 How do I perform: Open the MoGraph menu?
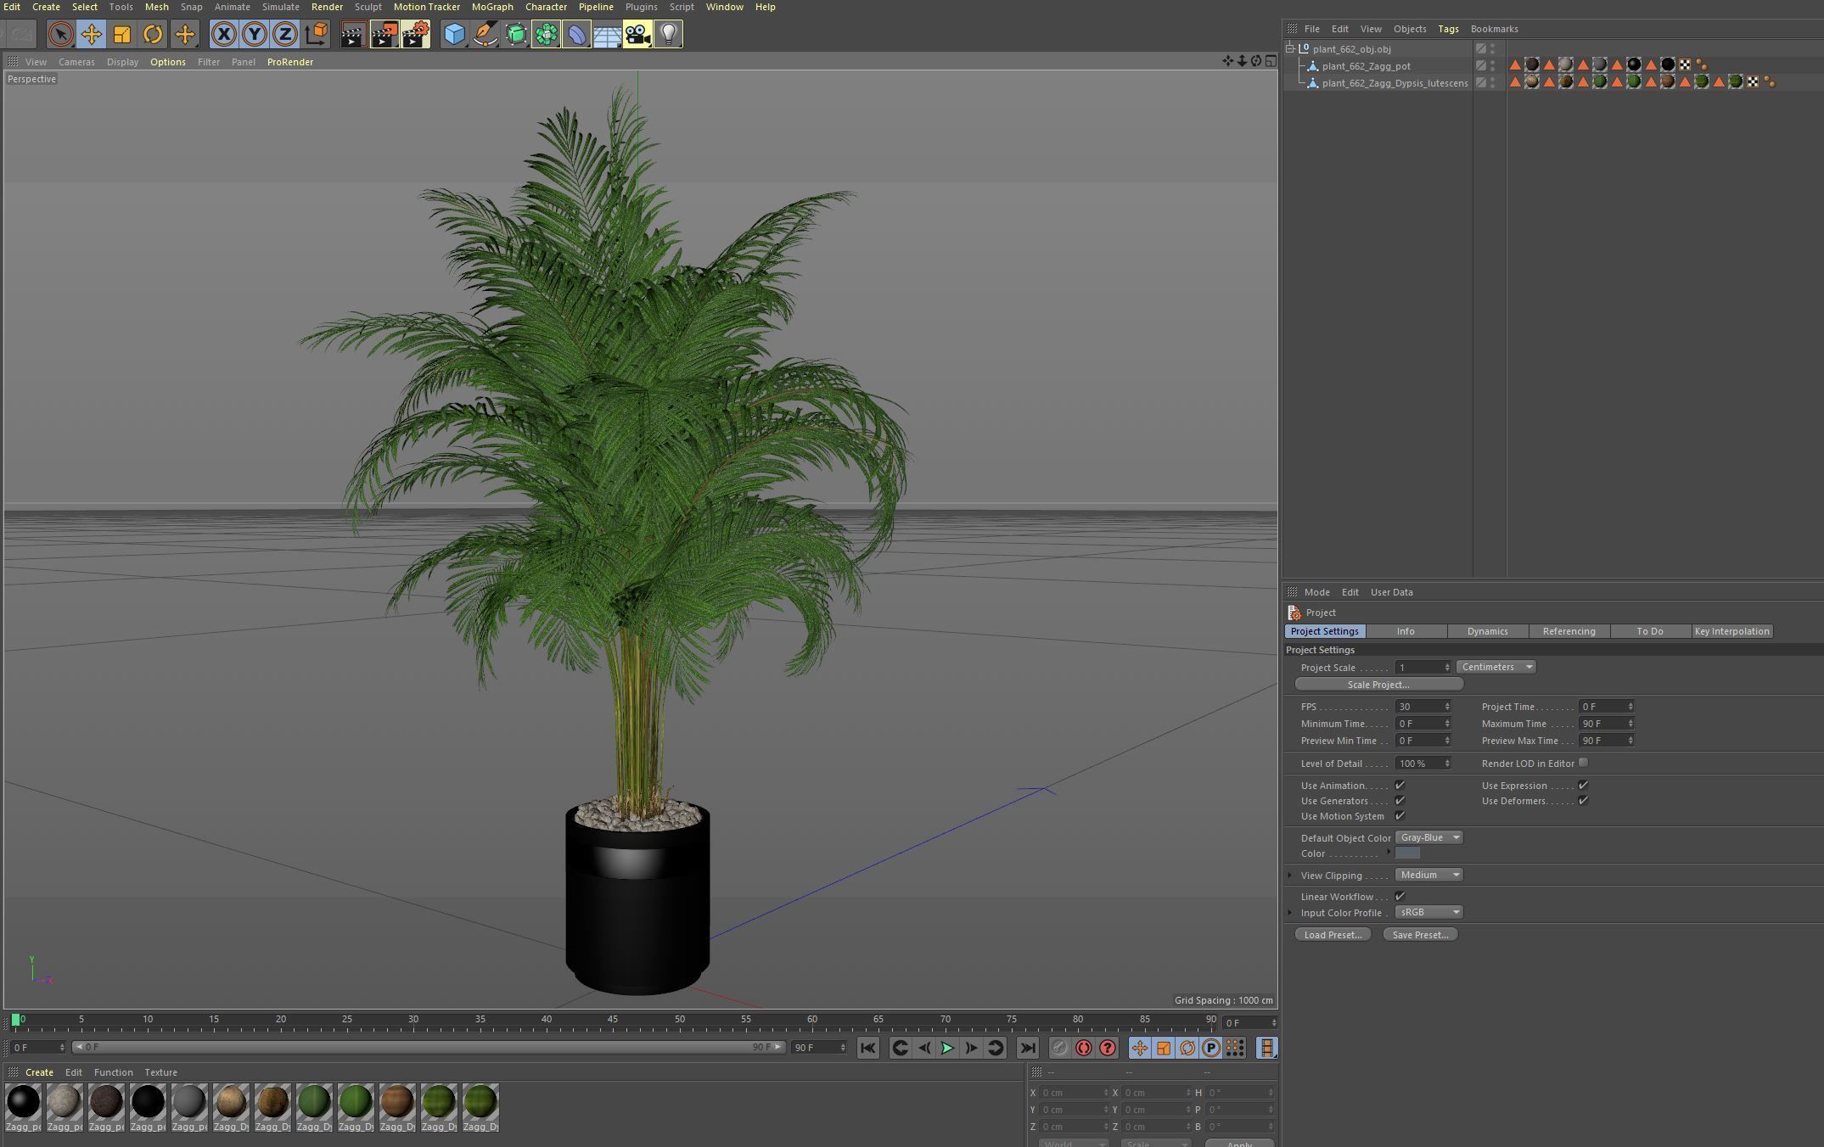click(x=491, y=7)
